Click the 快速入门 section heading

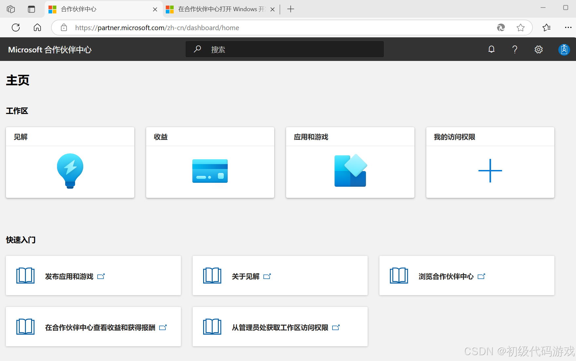point(21,240)
